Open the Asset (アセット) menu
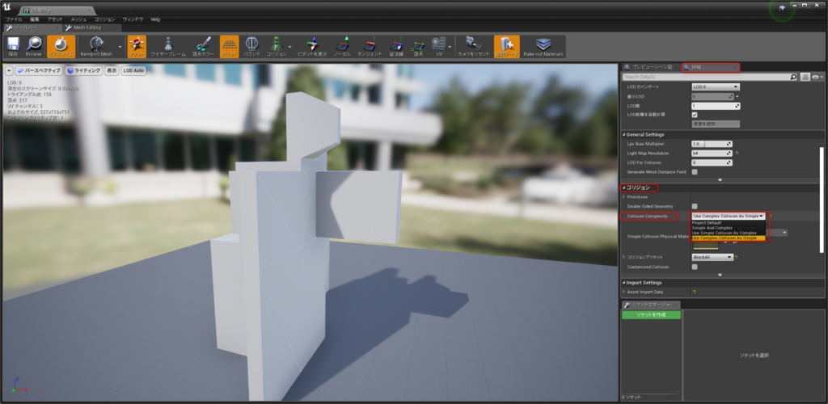The image size is (828, 404). coord(55,19)
